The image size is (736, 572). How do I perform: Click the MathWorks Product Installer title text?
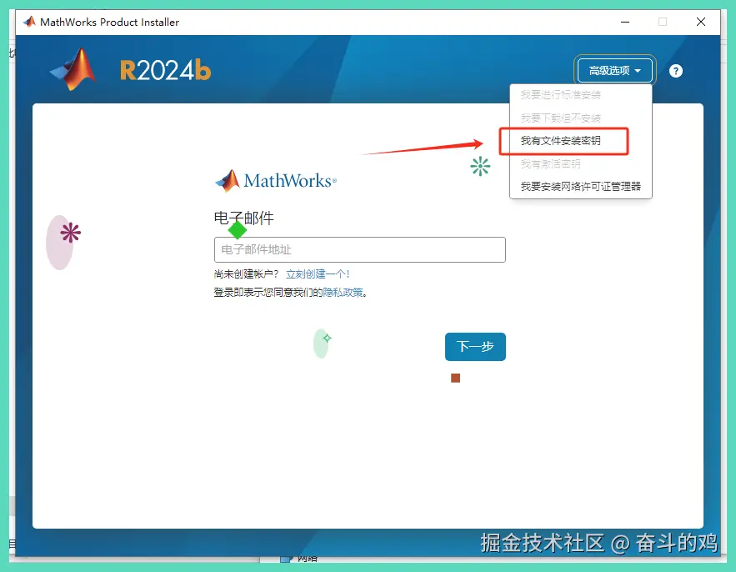109,22
